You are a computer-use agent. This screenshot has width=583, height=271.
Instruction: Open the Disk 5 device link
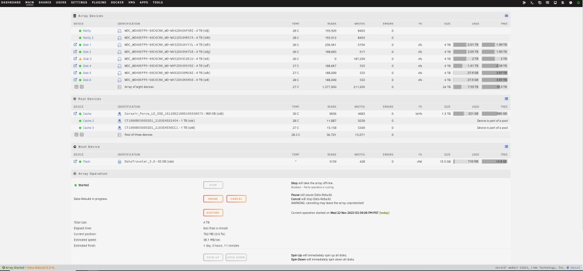pos(87,73)
